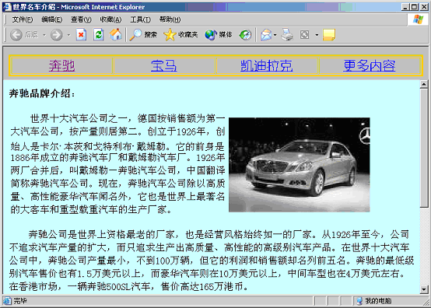
Task: Open the Media (媒体) globe button
Action: tap(219, 35)
